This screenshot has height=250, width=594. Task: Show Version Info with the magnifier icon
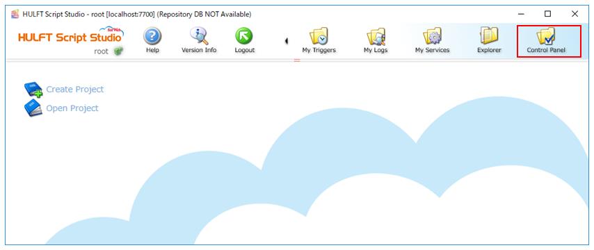tap(199, 40)
